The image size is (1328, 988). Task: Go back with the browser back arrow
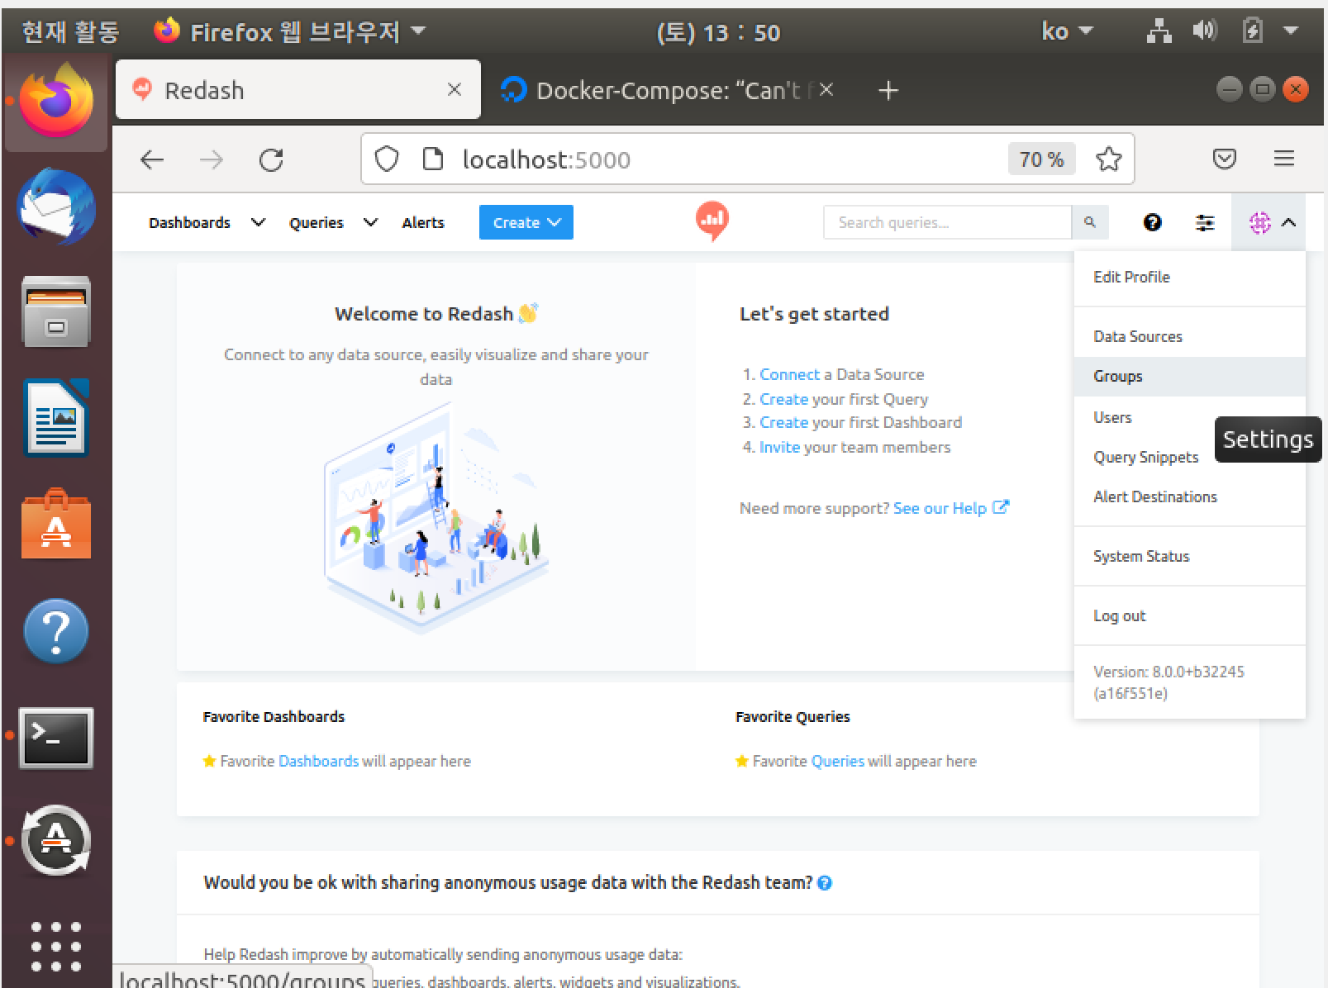click(152, 159)
